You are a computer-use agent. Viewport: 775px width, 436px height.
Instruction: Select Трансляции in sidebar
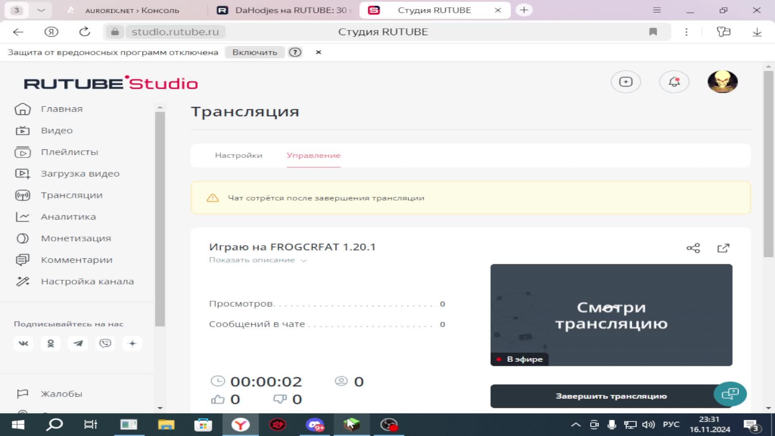(71, 195)
